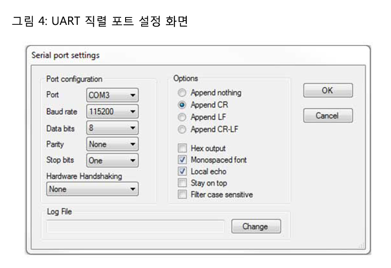The width and height of the screenshot is (391, 268).
Task: Click the OK button
Action: tap(328, 90)
